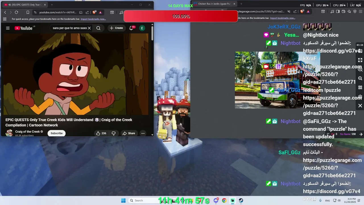Open the ENG language selector
This screenshot has width=364, height=205.
coord(328,200)
